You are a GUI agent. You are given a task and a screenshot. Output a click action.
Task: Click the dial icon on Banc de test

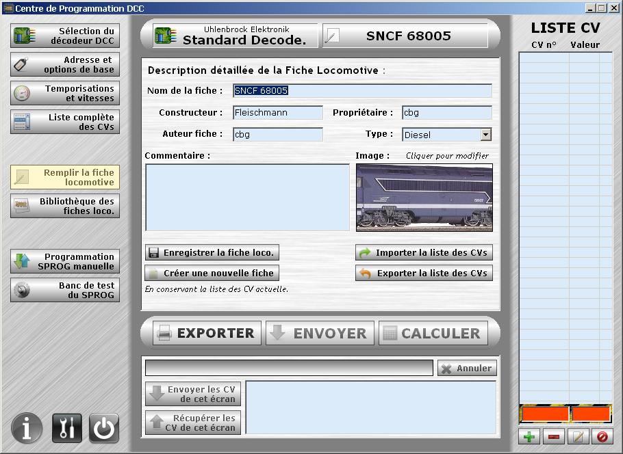(22, 290)
